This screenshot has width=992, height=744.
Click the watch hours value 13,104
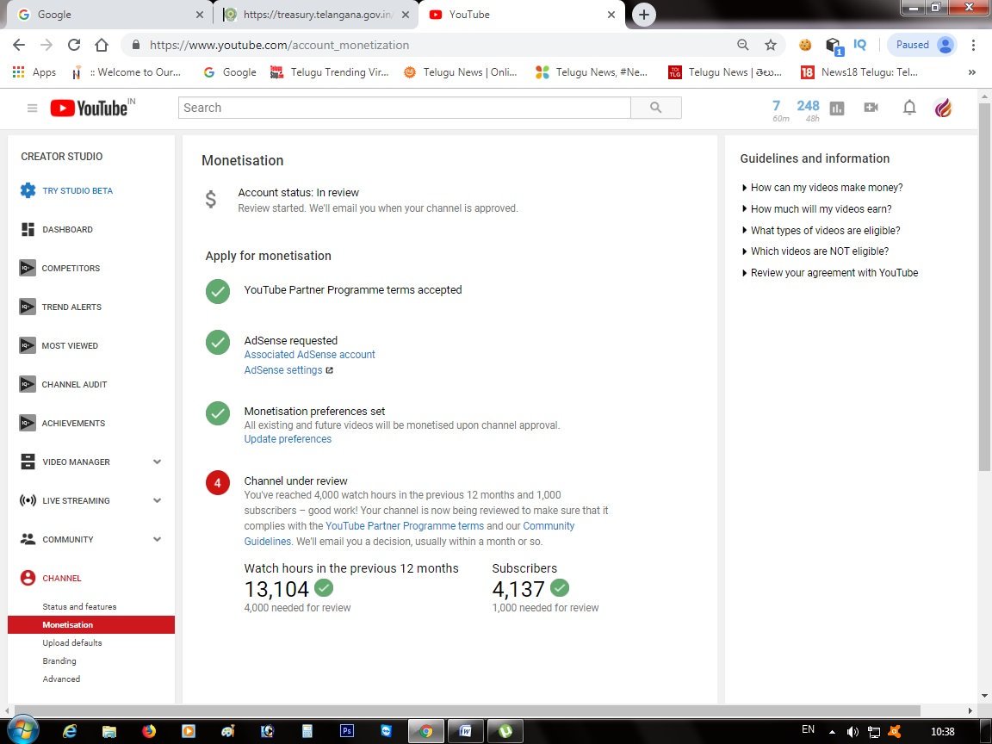pyautogui.click(x=276, y=589)
